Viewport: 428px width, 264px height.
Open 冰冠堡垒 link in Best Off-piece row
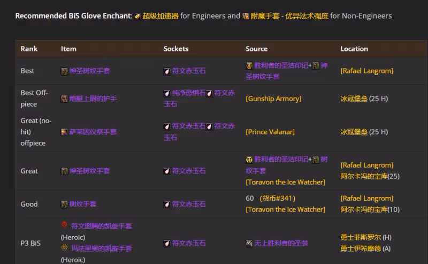(x=354, y=99)
